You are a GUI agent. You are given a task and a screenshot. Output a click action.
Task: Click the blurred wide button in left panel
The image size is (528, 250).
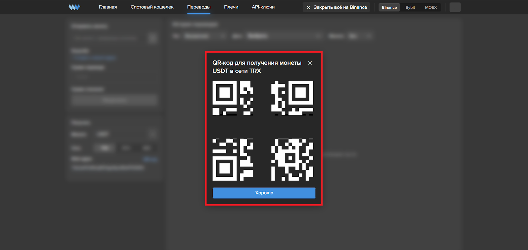[x=114, y=100]
